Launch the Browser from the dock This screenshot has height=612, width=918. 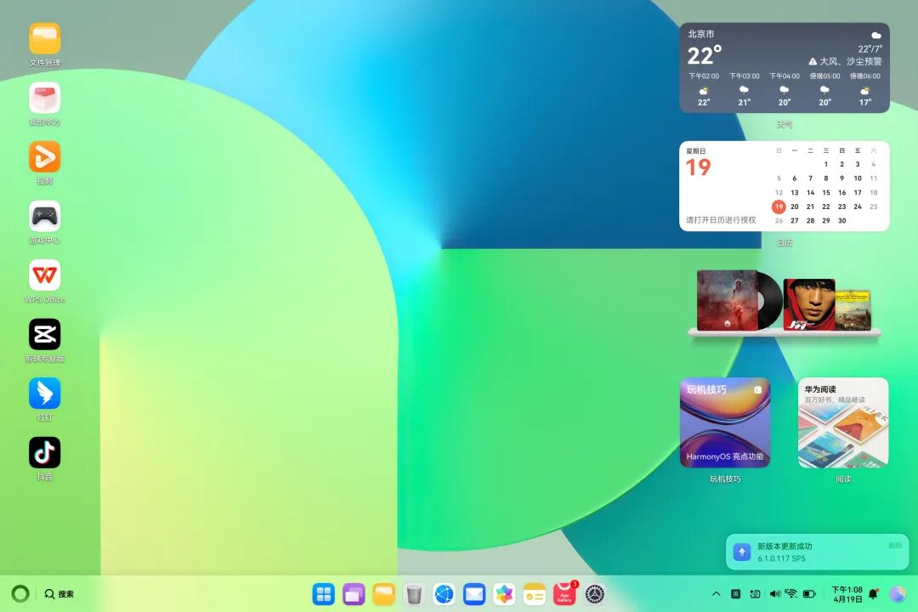(x=444, y=594)
